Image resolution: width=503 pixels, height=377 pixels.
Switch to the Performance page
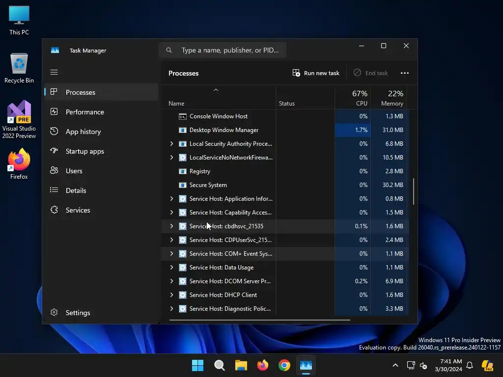101,112
